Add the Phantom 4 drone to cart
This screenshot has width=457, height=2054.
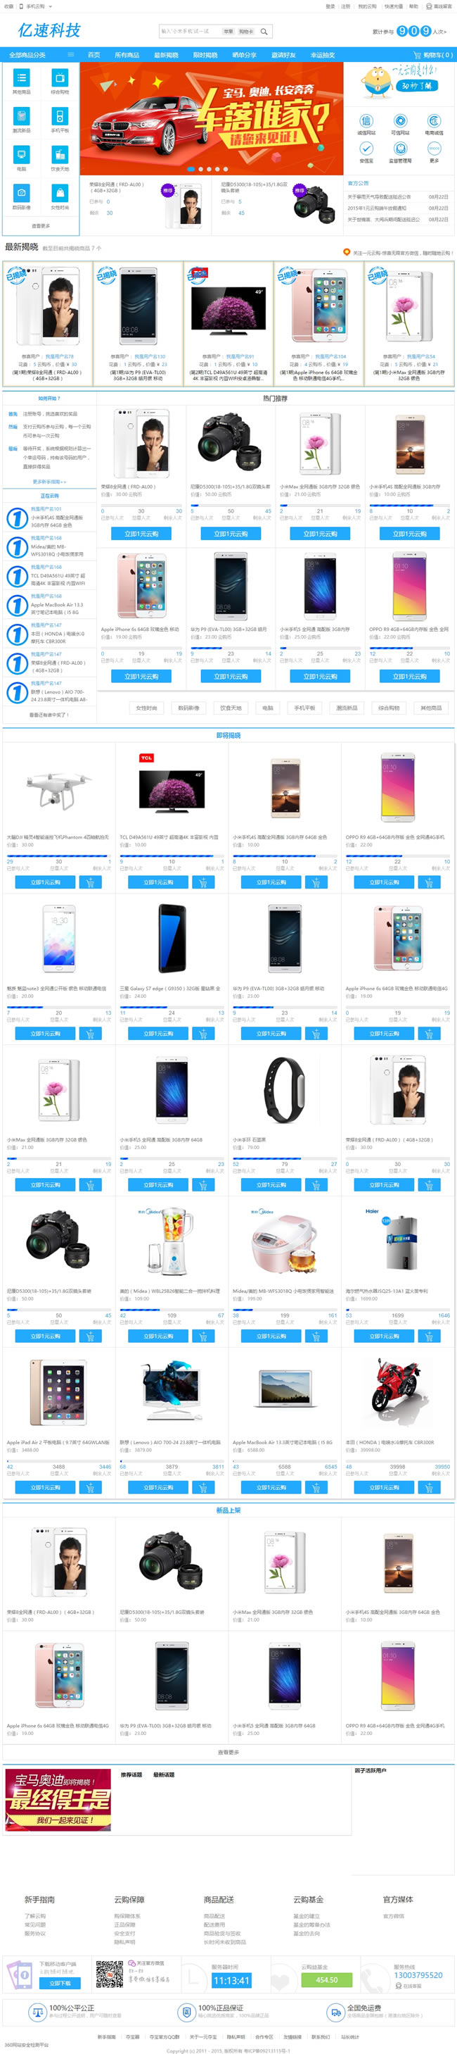(x=89, y=882)
